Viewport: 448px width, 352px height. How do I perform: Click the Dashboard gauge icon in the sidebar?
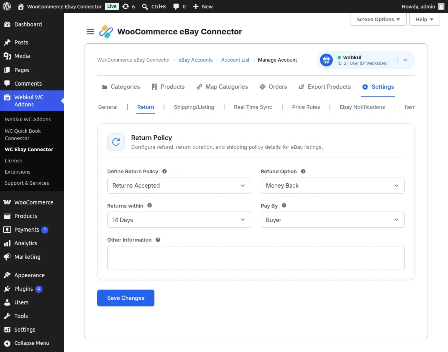[x=7, y=24]
